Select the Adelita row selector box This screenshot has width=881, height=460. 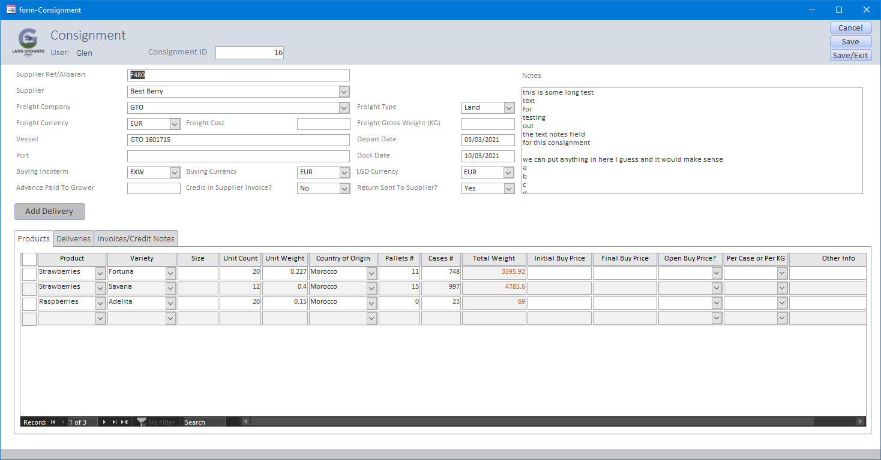[x=29, y=304]
